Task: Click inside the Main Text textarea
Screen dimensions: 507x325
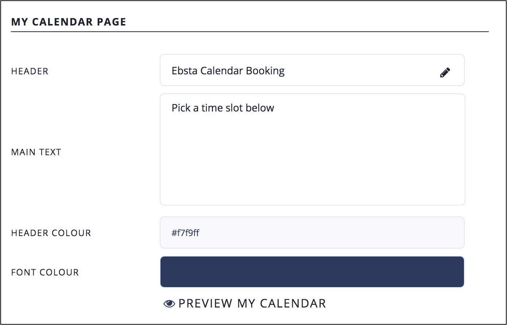Action: pyautogui.click(x=312, y=149)
